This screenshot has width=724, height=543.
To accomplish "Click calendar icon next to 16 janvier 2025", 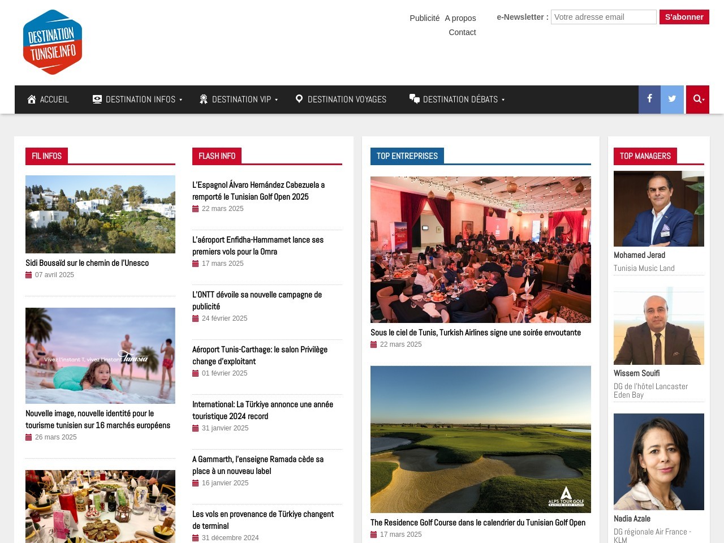I will click(x=196, y=483).
